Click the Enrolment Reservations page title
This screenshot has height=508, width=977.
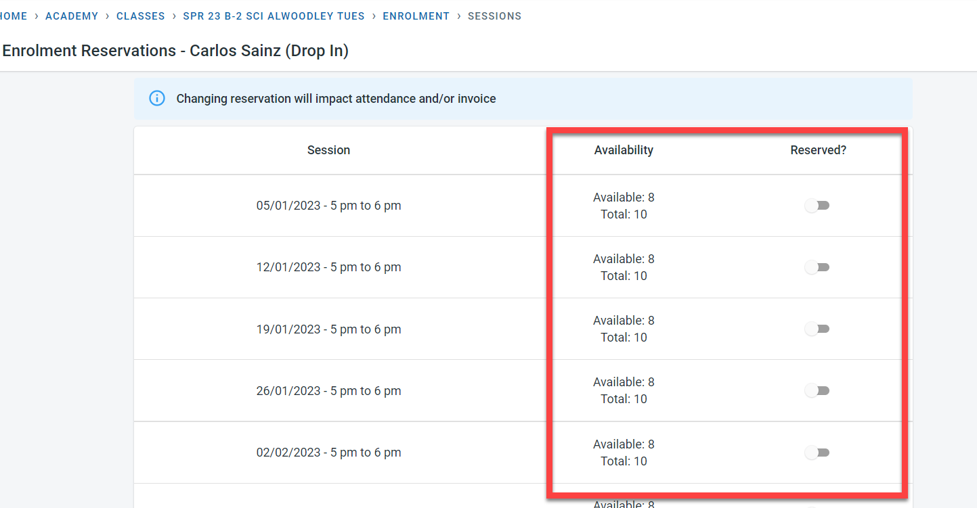tap(175, 51)
